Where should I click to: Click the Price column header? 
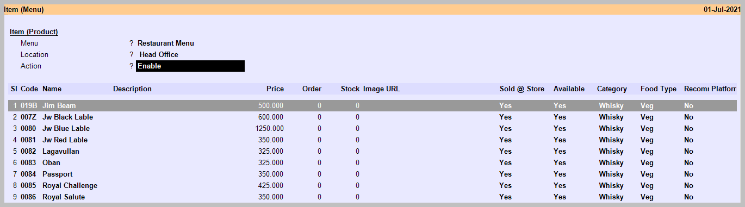click(275, 89)
